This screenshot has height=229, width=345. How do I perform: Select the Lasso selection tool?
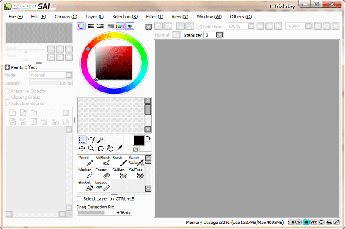[91, 140]
